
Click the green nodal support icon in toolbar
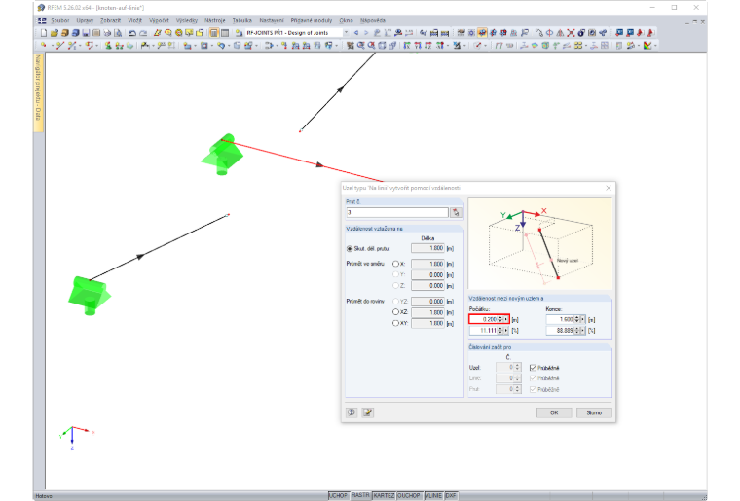(108, 46)
